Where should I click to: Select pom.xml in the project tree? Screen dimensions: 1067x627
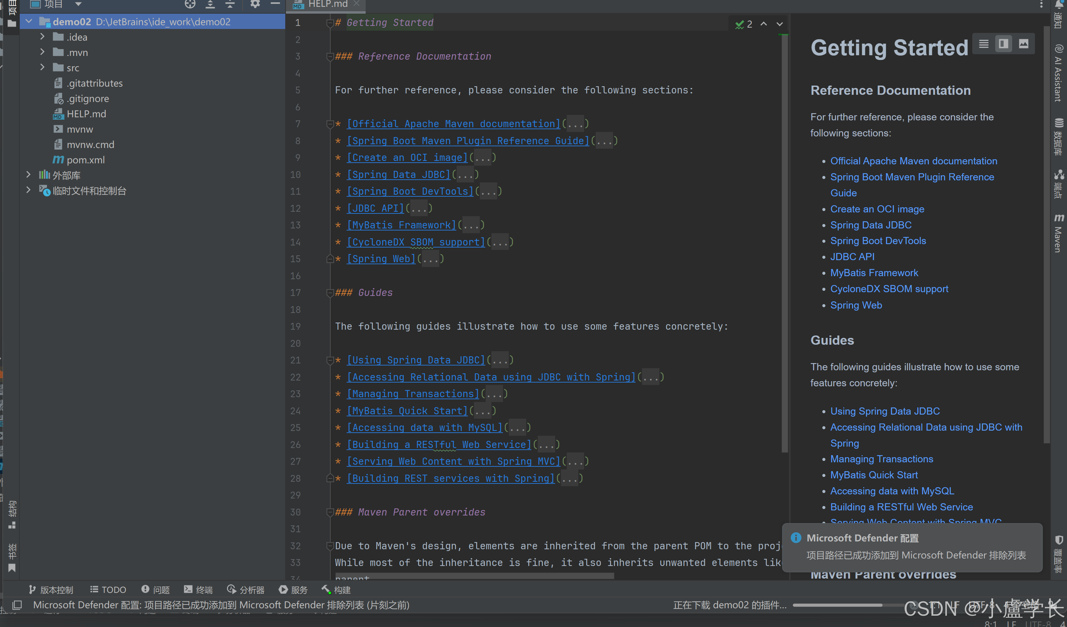click(86, 160)
